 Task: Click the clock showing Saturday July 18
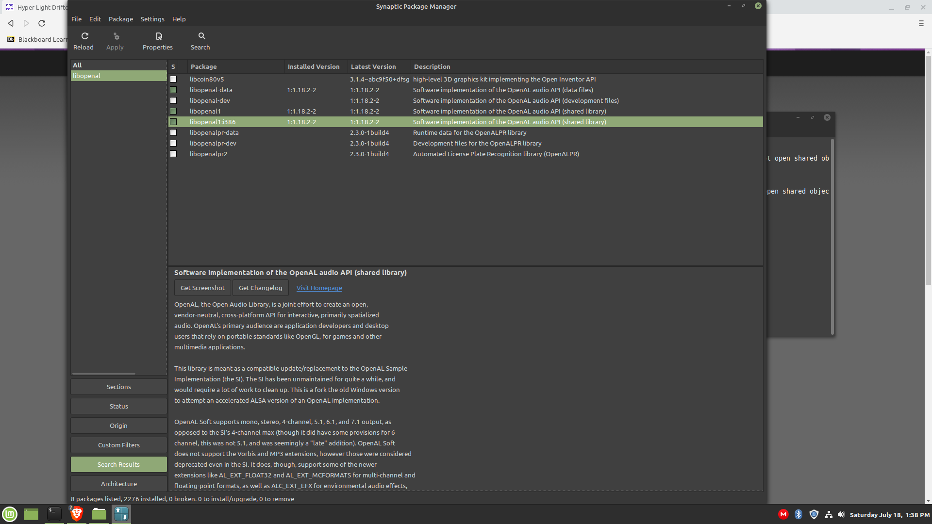click(890, 514)
